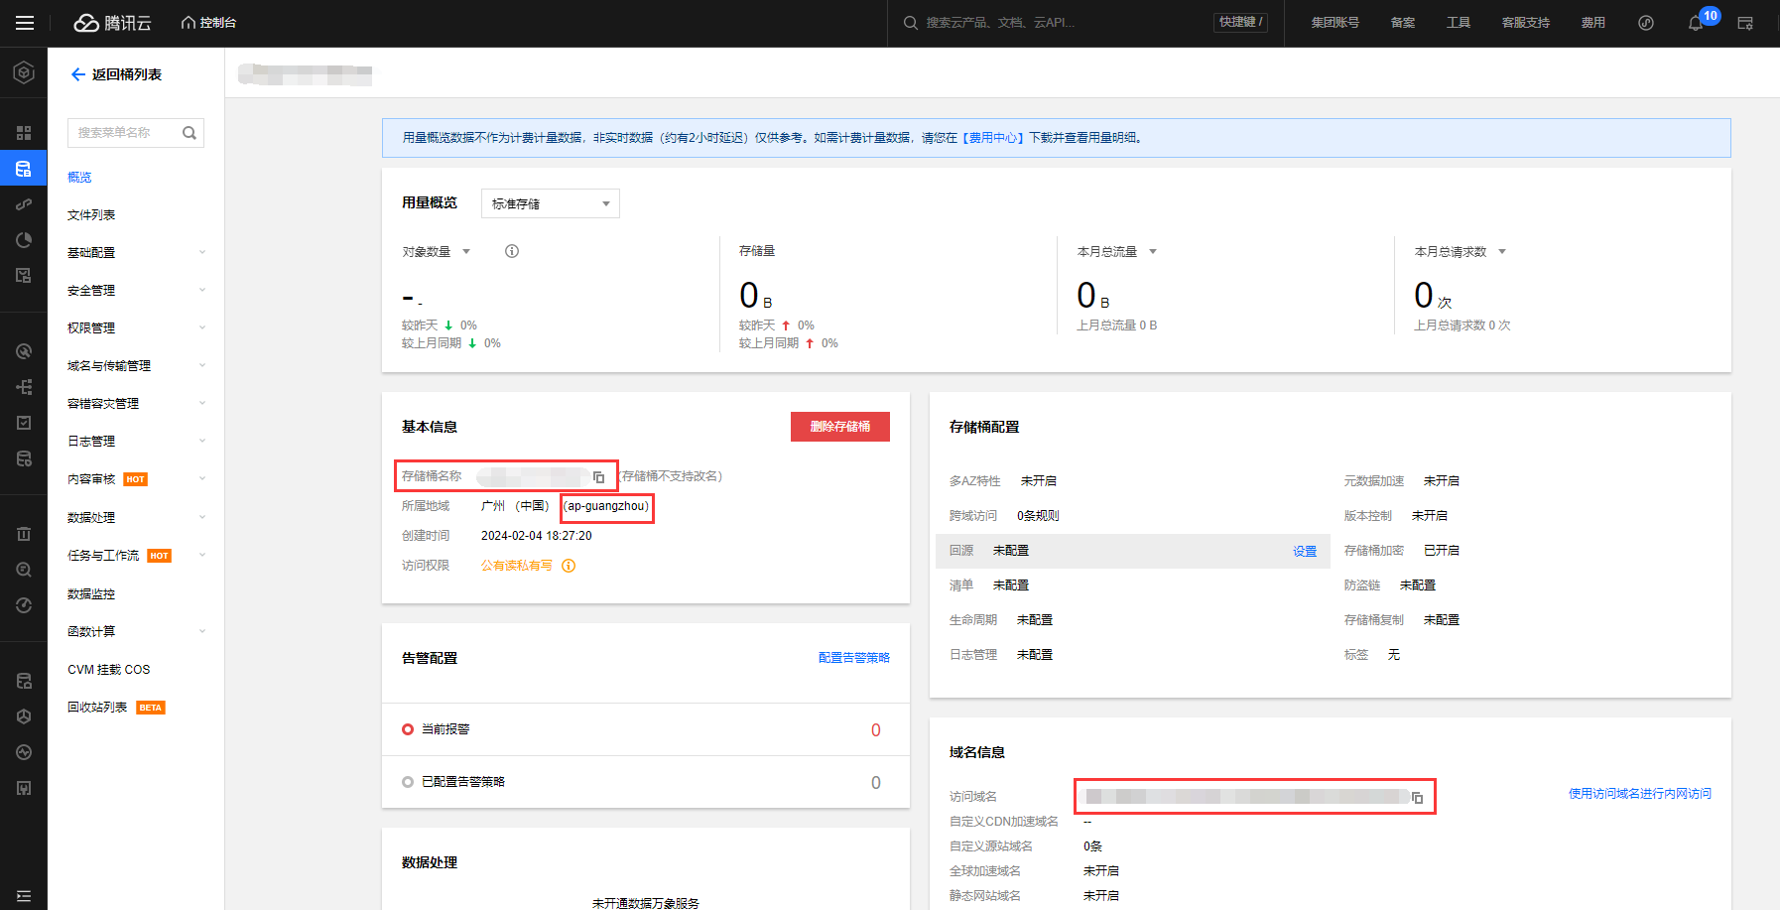Click the four-square grid sidebar icon
1780x910 pixels.
pyautogui.click(x=24, y=133)
